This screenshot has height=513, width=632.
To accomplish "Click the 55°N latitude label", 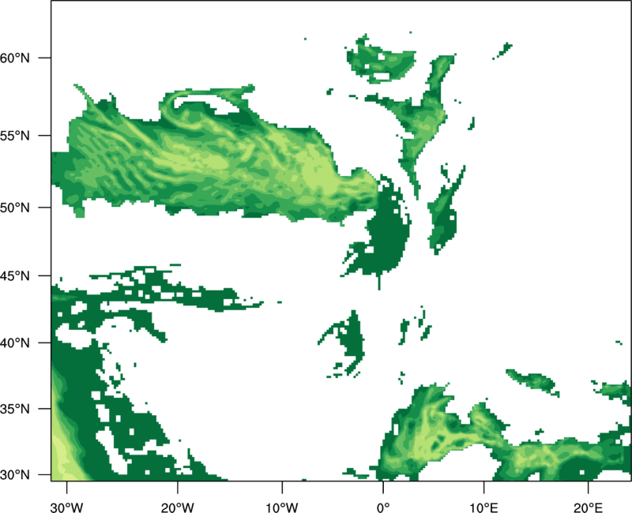I will point(15,136).
